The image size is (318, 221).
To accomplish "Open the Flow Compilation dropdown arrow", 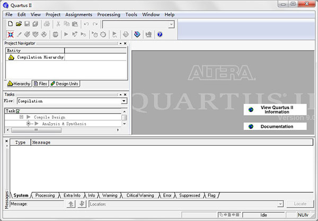I will click(123, 101).
